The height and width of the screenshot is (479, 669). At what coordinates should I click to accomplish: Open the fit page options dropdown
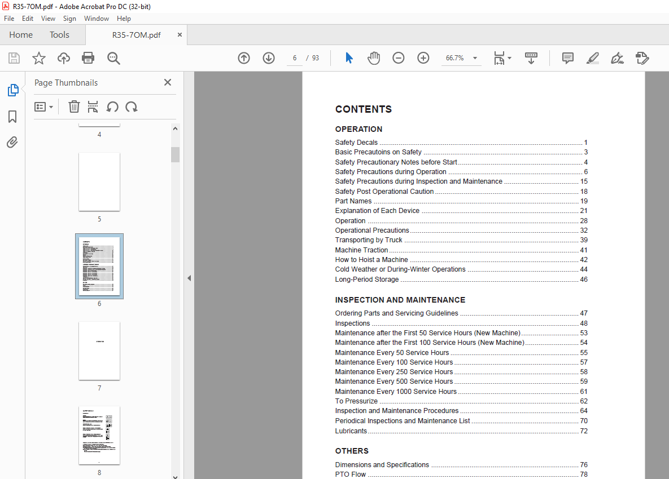click(502, 58)
